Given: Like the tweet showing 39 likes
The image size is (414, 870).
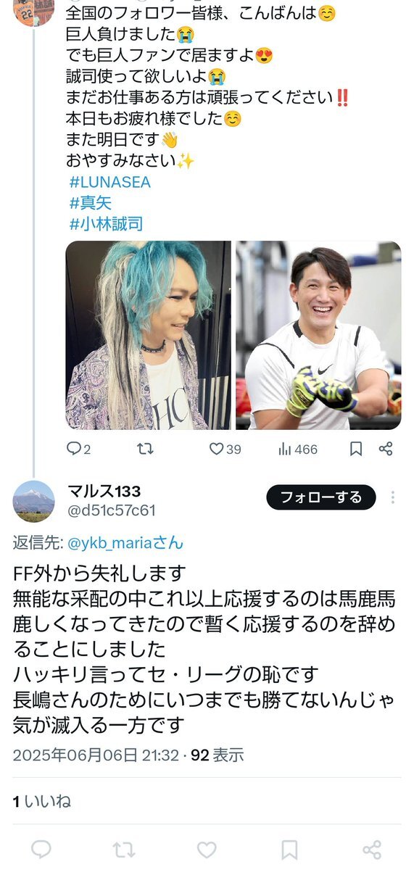Looking at the screenshot, I should pyautogui.click(x=225, y=449).
